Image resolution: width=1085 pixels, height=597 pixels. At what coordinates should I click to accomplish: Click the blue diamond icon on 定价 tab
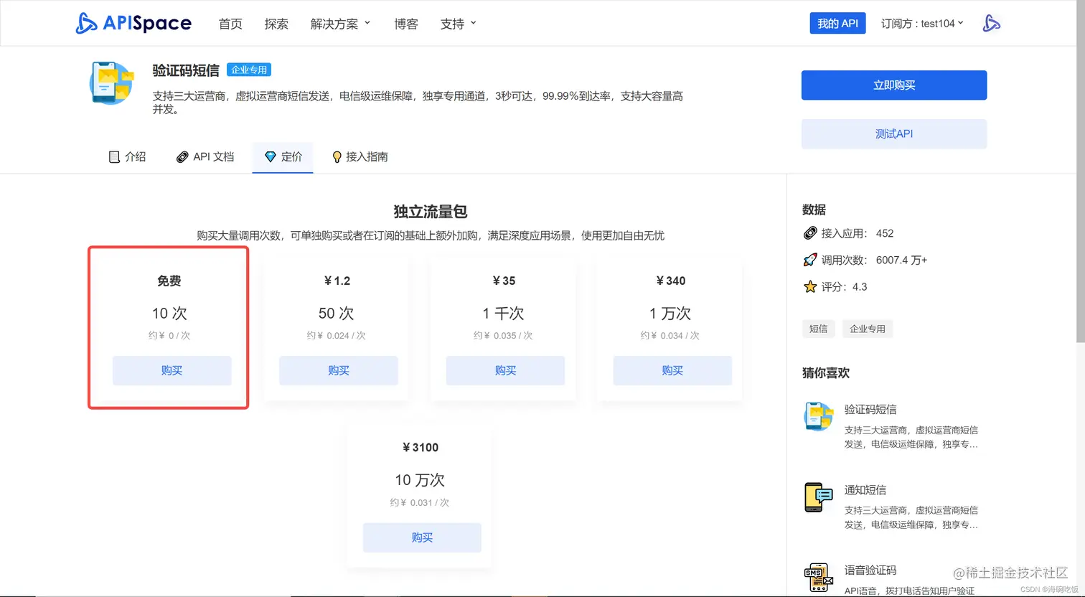[271, 156]
